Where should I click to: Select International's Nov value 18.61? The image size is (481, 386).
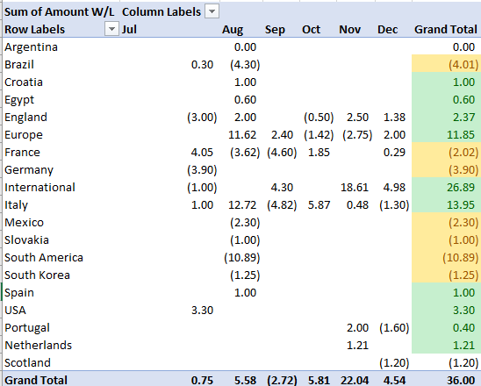coord(355,187)
